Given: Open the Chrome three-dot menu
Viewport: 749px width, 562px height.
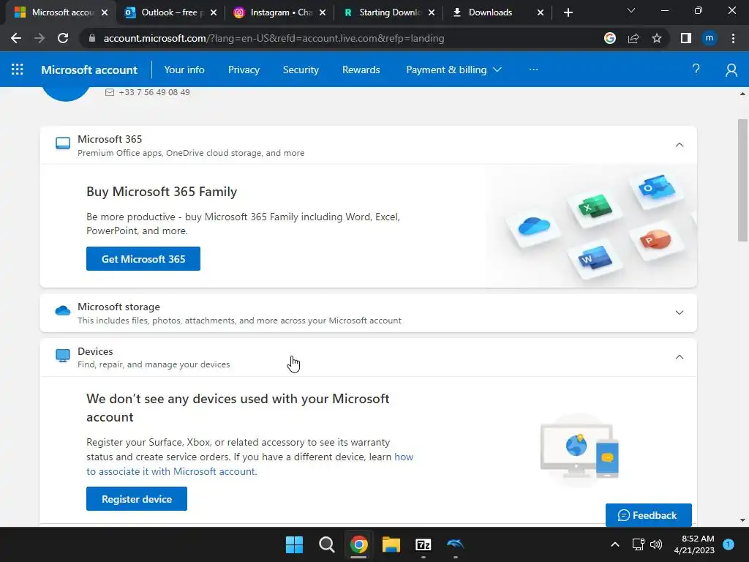Looking at the screenshot, I should (x=733, y=38).
